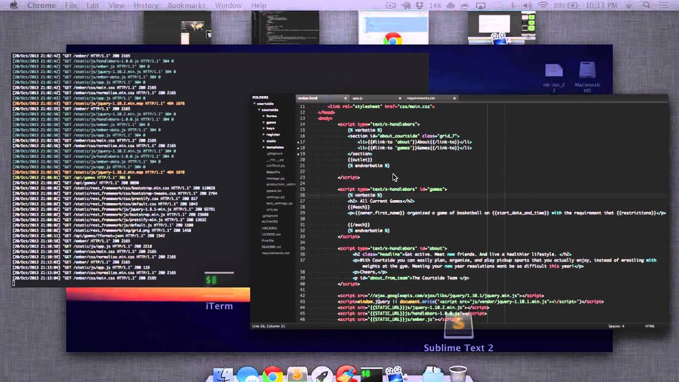Viewport: 679px width, 382px height.
Task: Expand the static folder in Sublime sidebar
Action: [264, 141]
